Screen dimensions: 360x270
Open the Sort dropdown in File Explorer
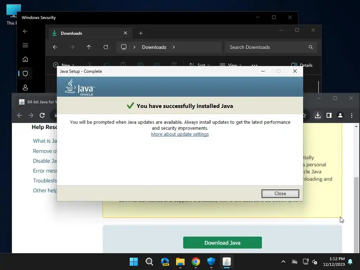pyautogui.click(x=199, y=65)
